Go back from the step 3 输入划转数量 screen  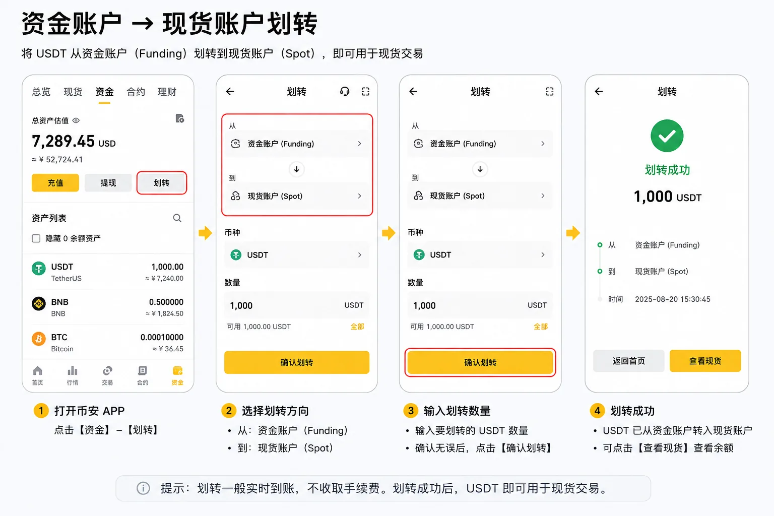413,91
